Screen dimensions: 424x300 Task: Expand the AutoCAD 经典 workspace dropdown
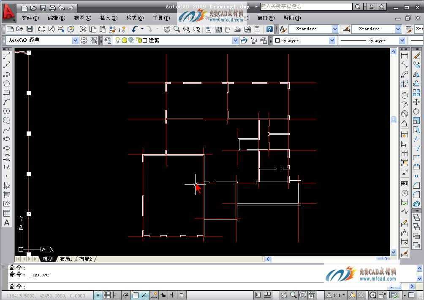point(76,40)
